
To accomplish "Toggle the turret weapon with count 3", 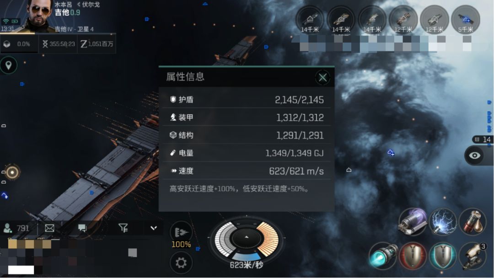I will tap(473, 256).
